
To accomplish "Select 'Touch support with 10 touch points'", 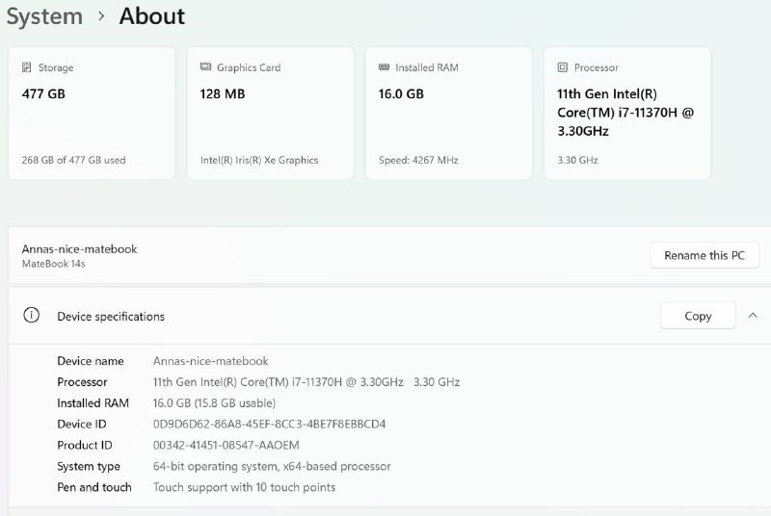I will coord(244,487).
